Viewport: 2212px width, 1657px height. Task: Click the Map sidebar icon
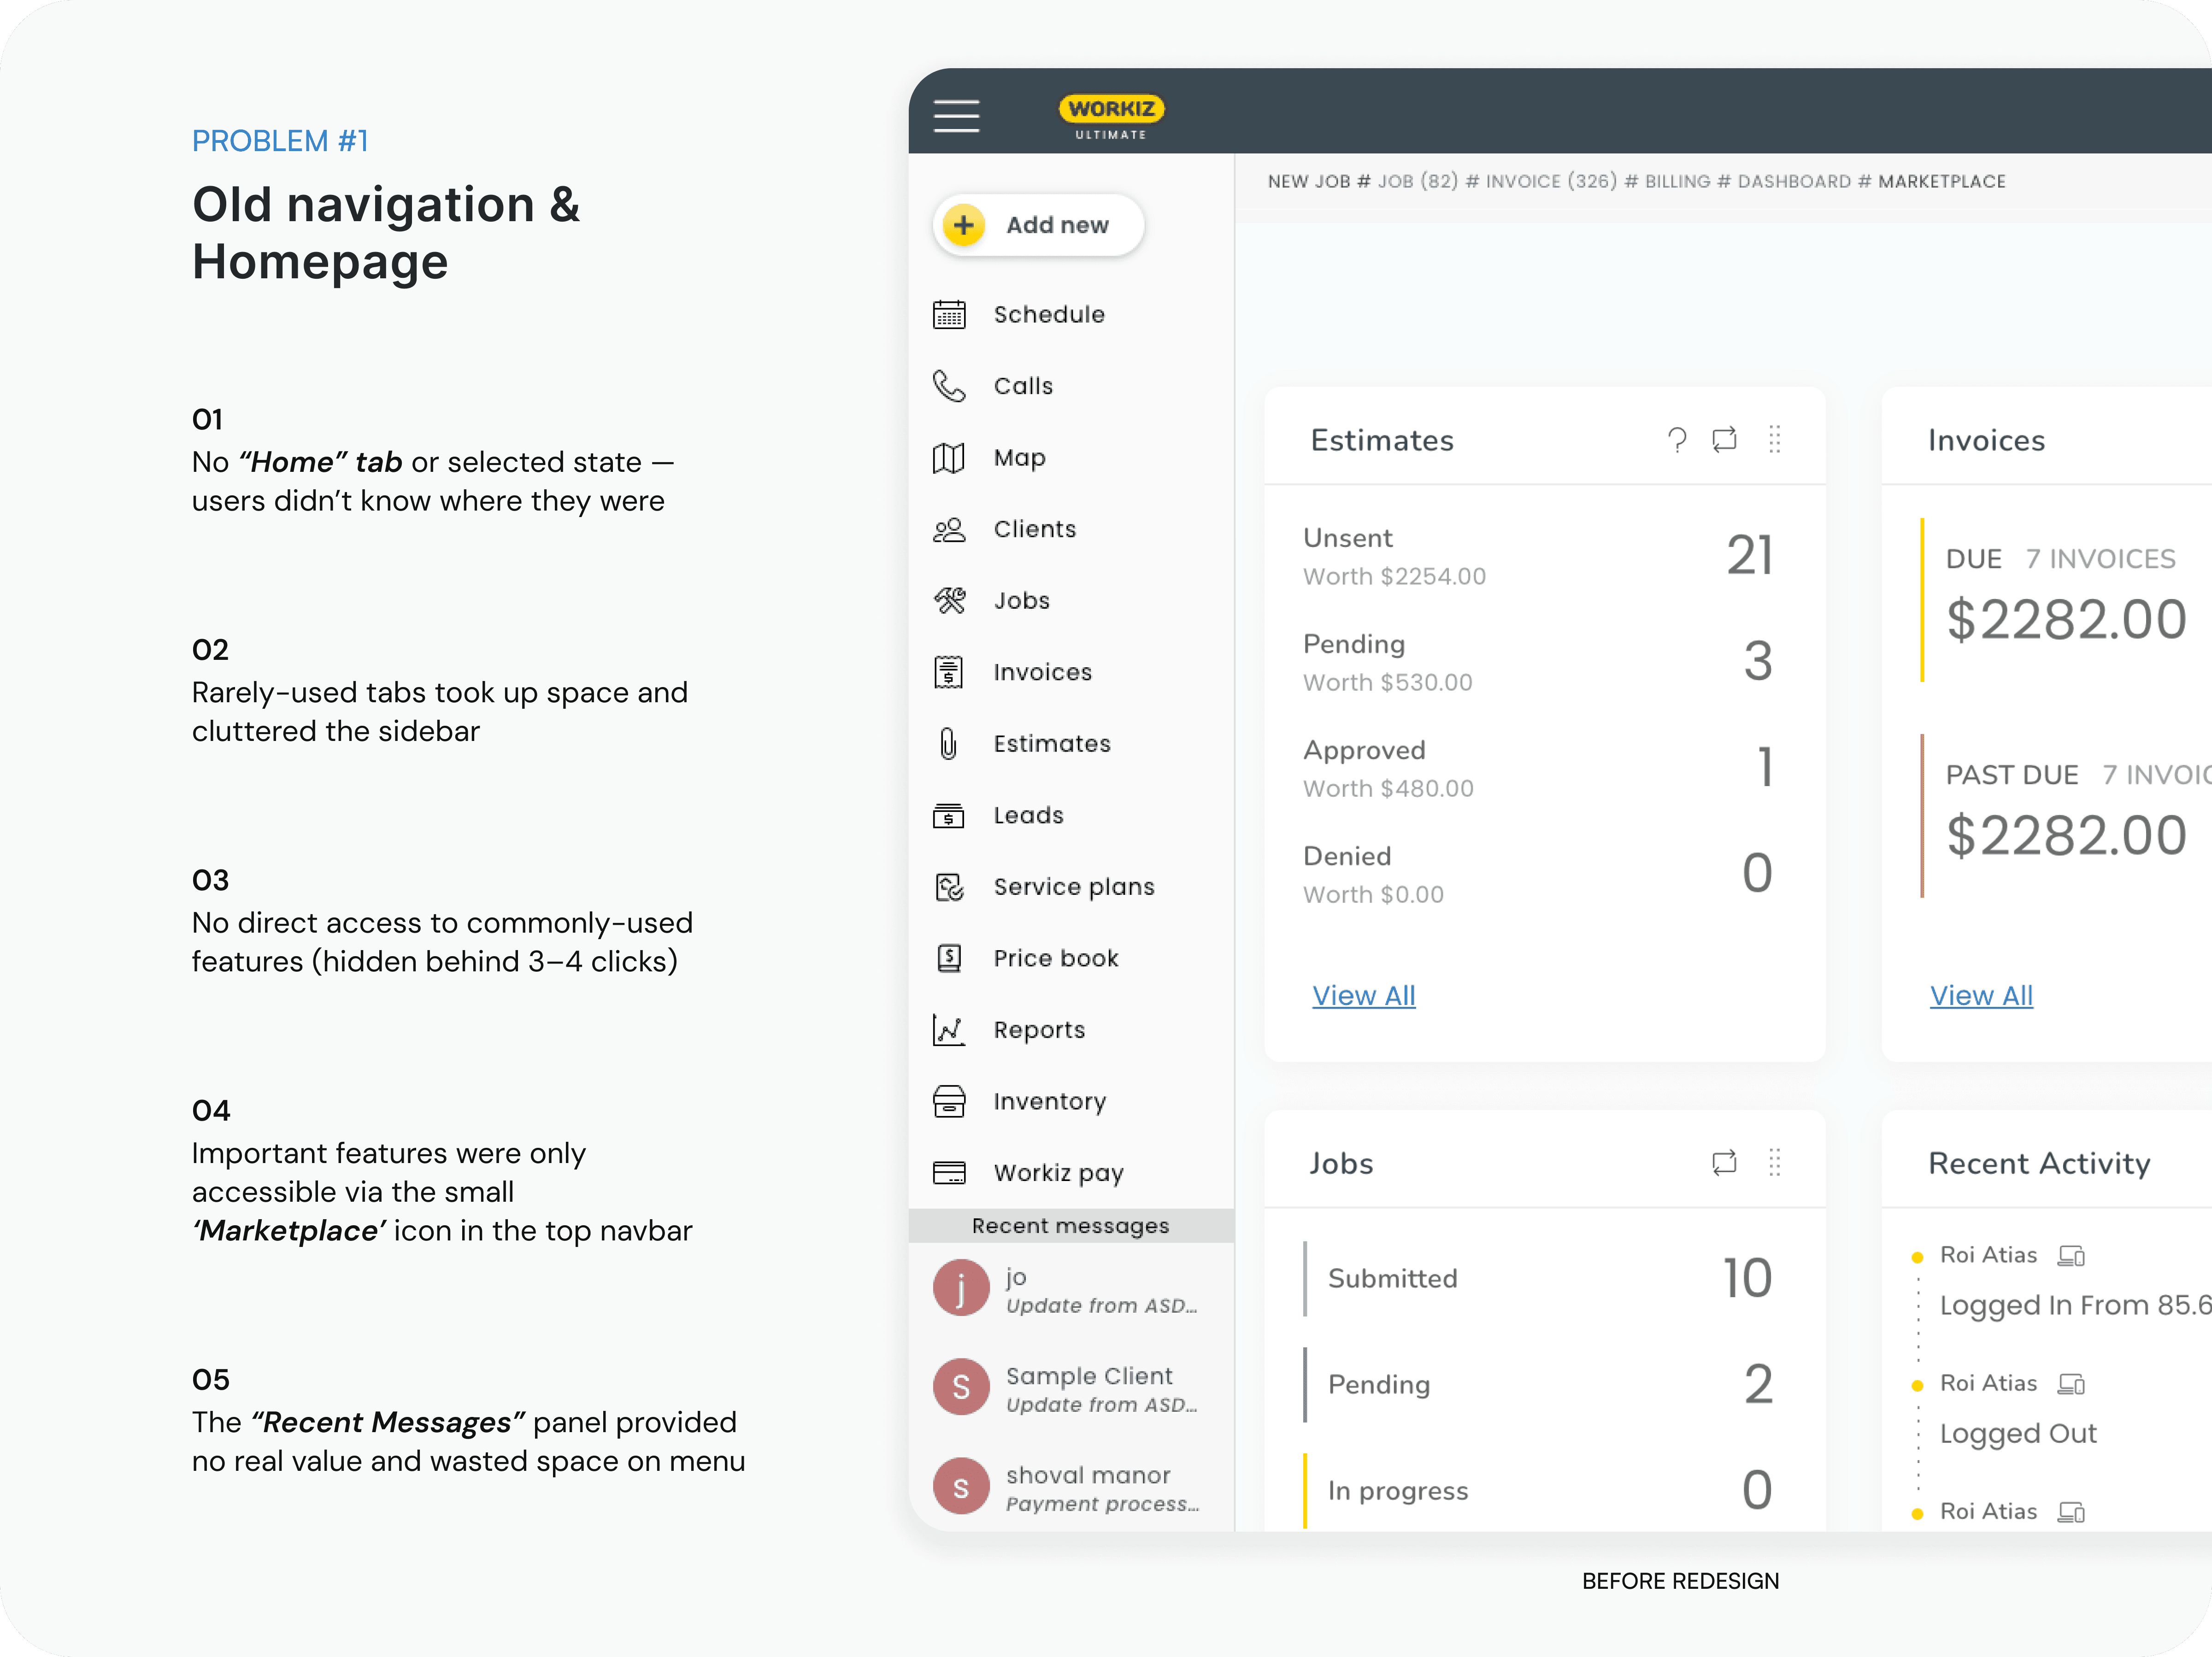pyautogui.click(x=949, y=458)
